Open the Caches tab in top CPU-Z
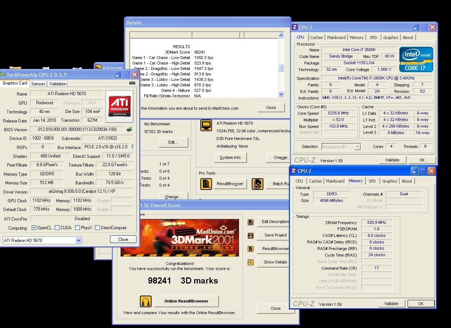This screenshot has width=451, height=328. point(317,38)
